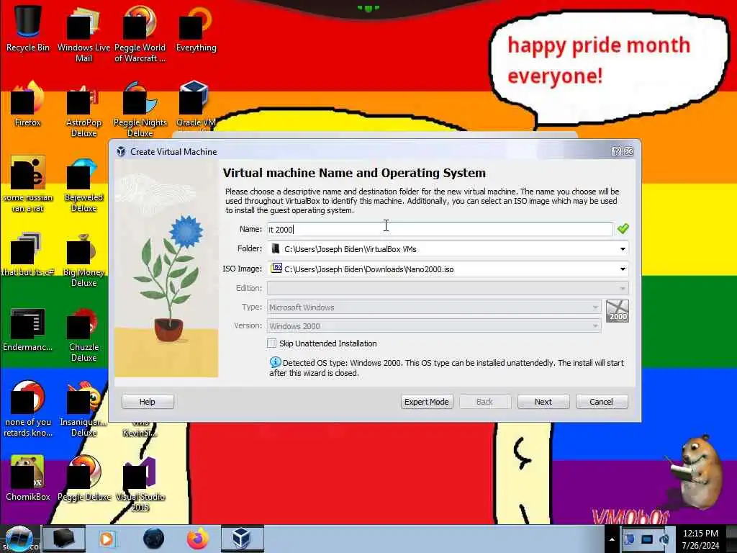The image size is (737, 553).
Task: Open 'that but its c#' desktop icon
Action: click(x=27, y=254)
